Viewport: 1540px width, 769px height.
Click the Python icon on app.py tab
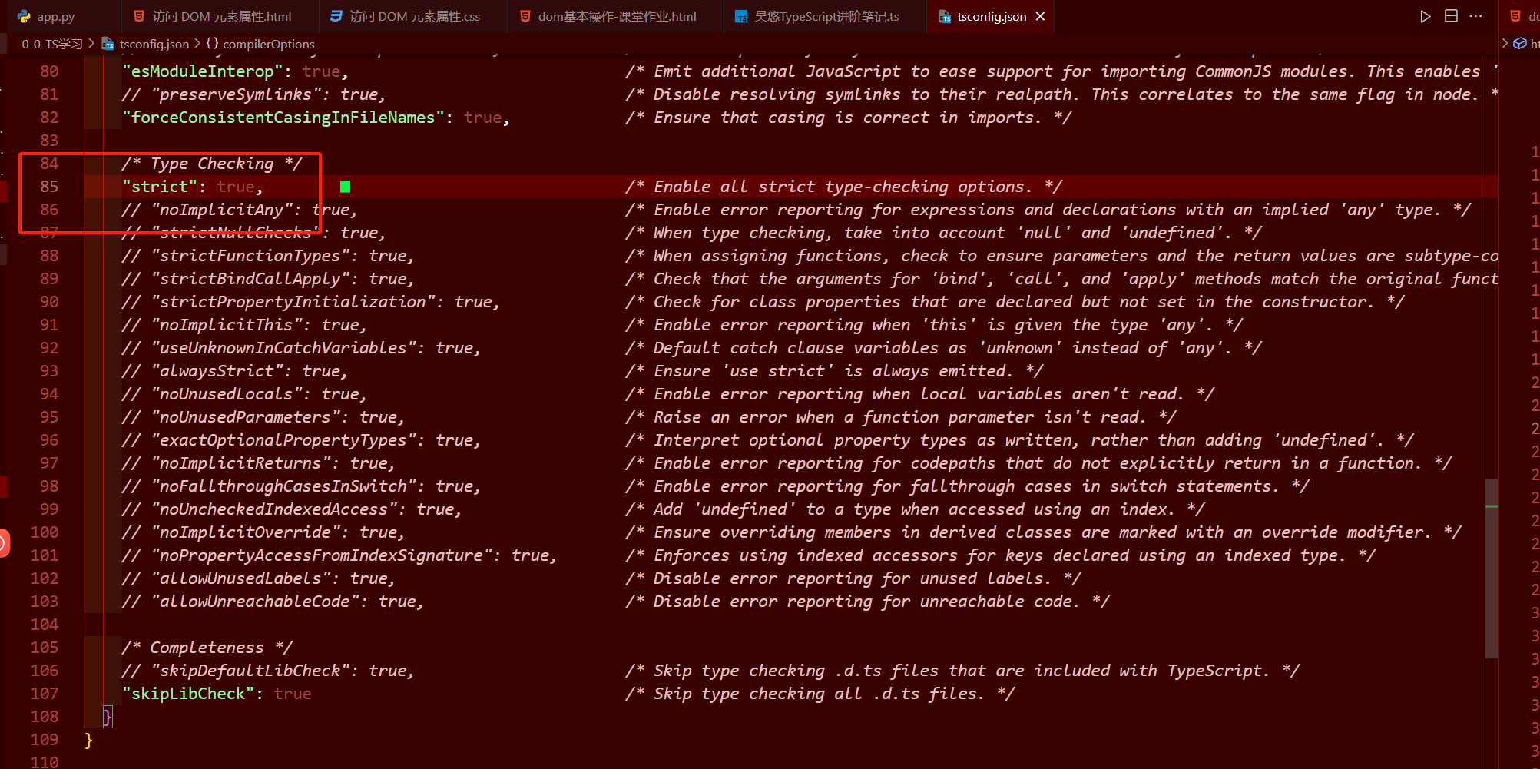point(24,16)
